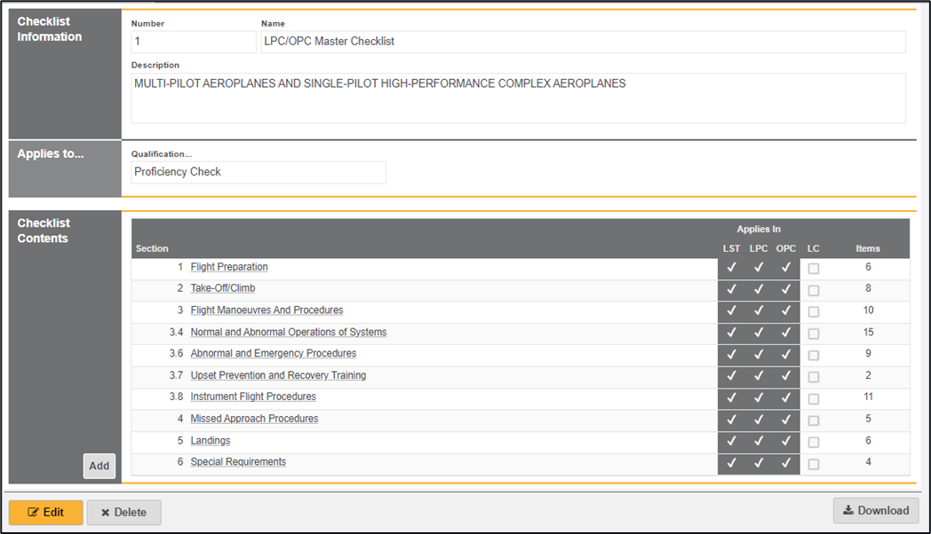Open Abnormal and Emergency Procedures link
The width and height of the screenshot is (931, 534).
coord(274,353)
